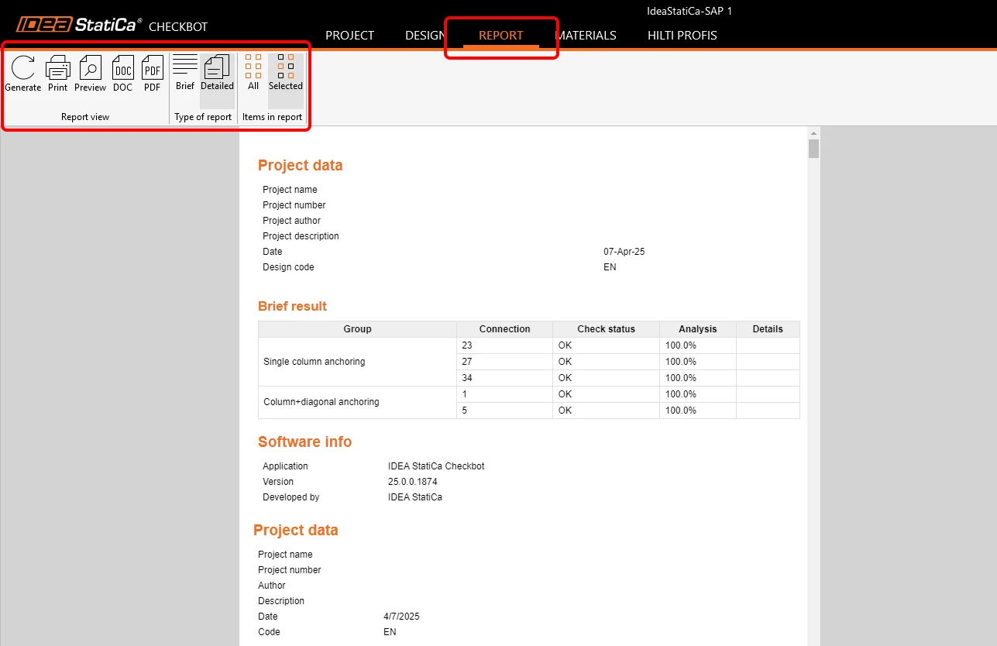
Task: Click the Project description label
Action: [301, 236]
